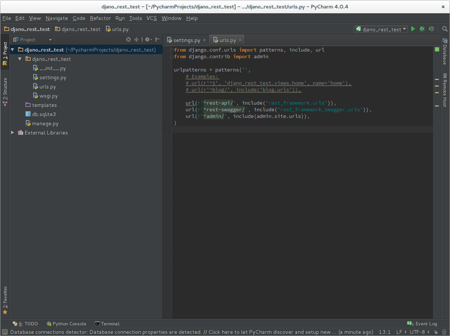Open the Run menu
This screenshot has width=450, height=336.
tap(120, 18)
